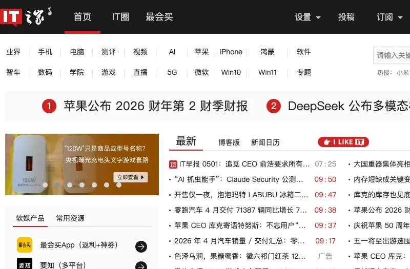This screenshot has width=410, height=269.
Task: Open the 游戏 category
Action: pyautogui.click(x=109, y=72)
